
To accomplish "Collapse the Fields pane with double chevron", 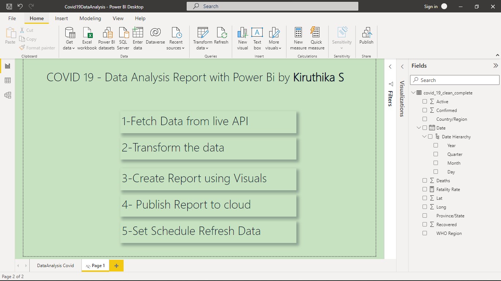I will [x=496, y=66].
